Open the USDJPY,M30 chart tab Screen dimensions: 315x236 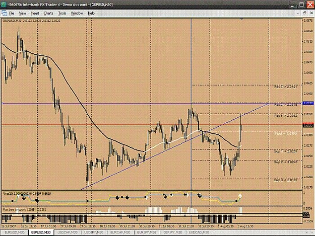point(94,232)
